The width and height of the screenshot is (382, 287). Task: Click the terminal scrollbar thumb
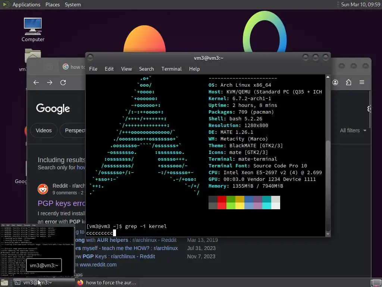tap(328, 185)
